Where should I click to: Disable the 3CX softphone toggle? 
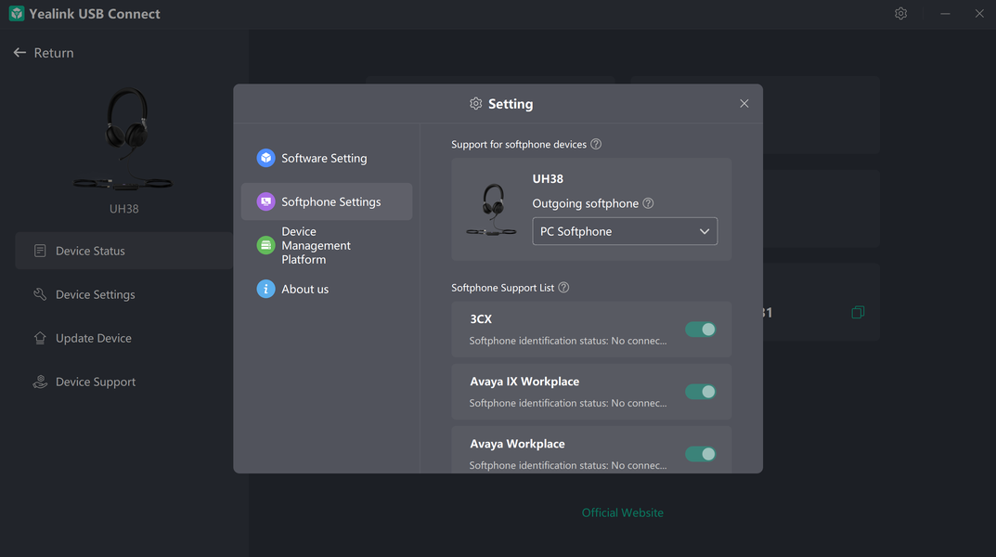[x=700, y=330]
